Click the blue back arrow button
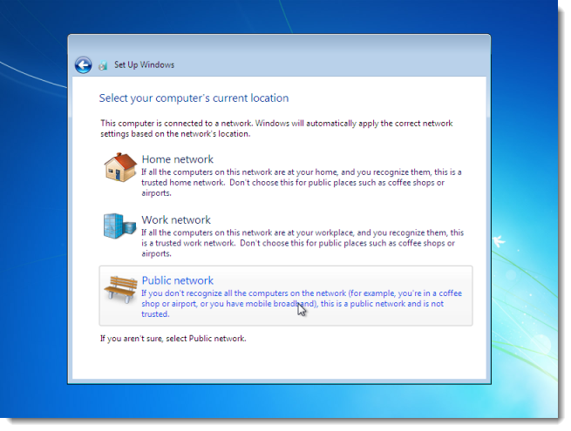This screenshot has width=571, height=431. (83, 65)
